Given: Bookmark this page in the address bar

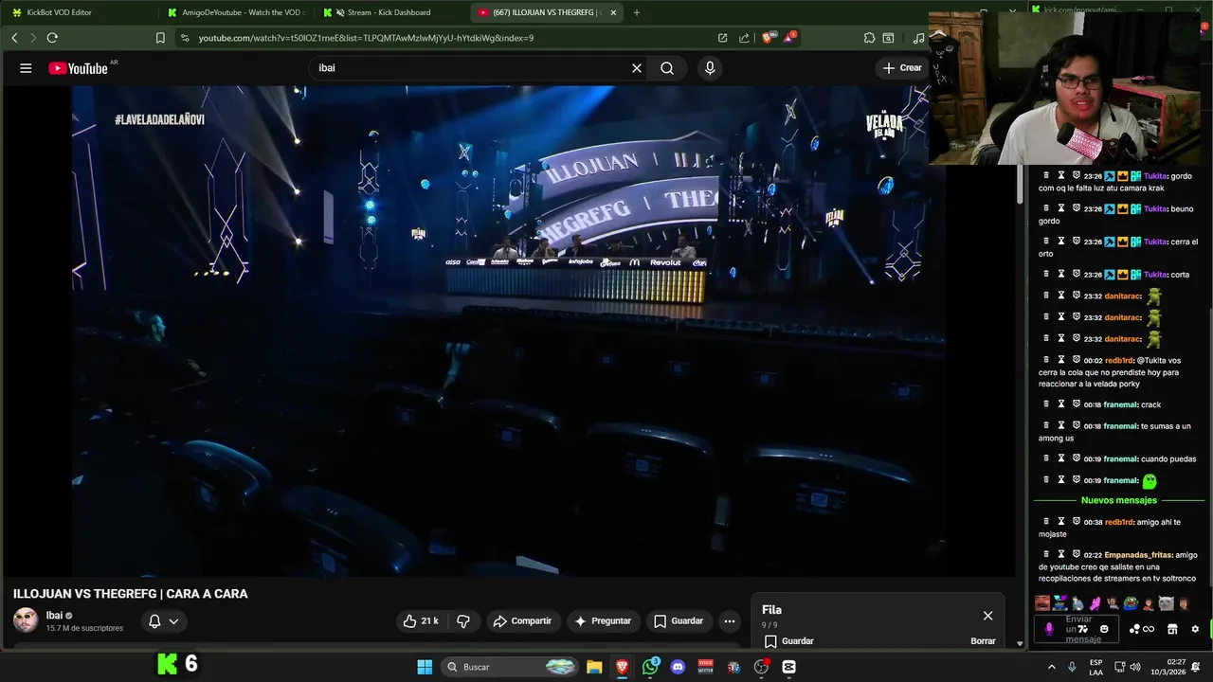Looking at the screenshot, I should (x=160, y=38).
